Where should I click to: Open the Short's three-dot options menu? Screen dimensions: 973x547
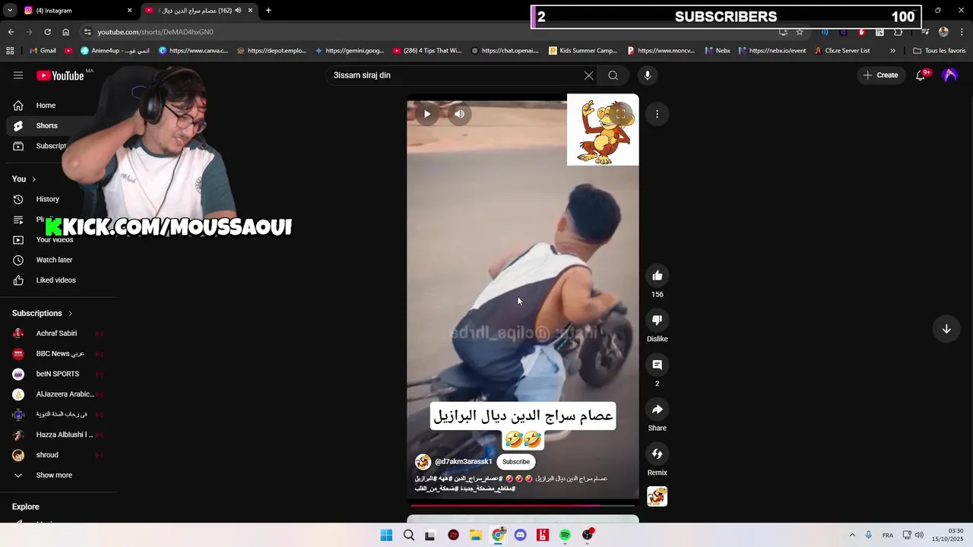pos(658,114)
